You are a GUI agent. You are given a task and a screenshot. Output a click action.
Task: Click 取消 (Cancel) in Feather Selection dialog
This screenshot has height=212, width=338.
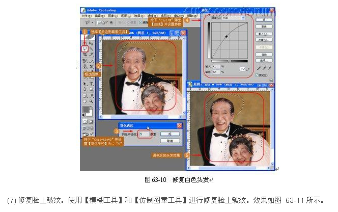170,141
